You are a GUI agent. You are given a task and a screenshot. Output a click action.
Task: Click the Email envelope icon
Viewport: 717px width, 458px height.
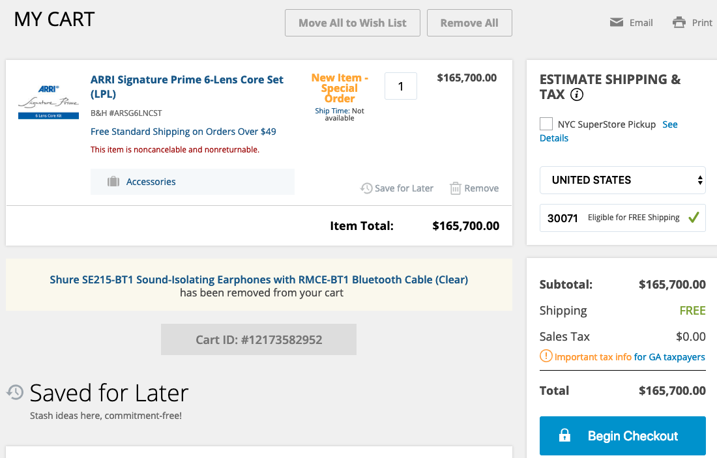pos(616,23)
